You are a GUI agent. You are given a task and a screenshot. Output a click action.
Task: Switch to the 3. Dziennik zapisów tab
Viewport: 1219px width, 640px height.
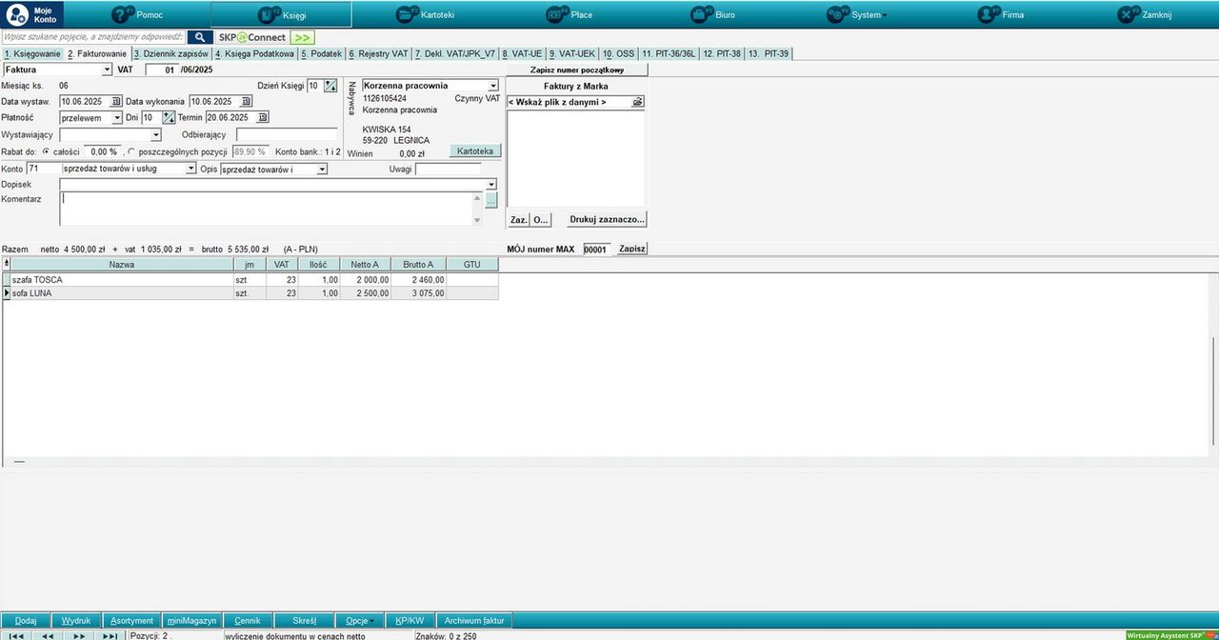point(170,54)
